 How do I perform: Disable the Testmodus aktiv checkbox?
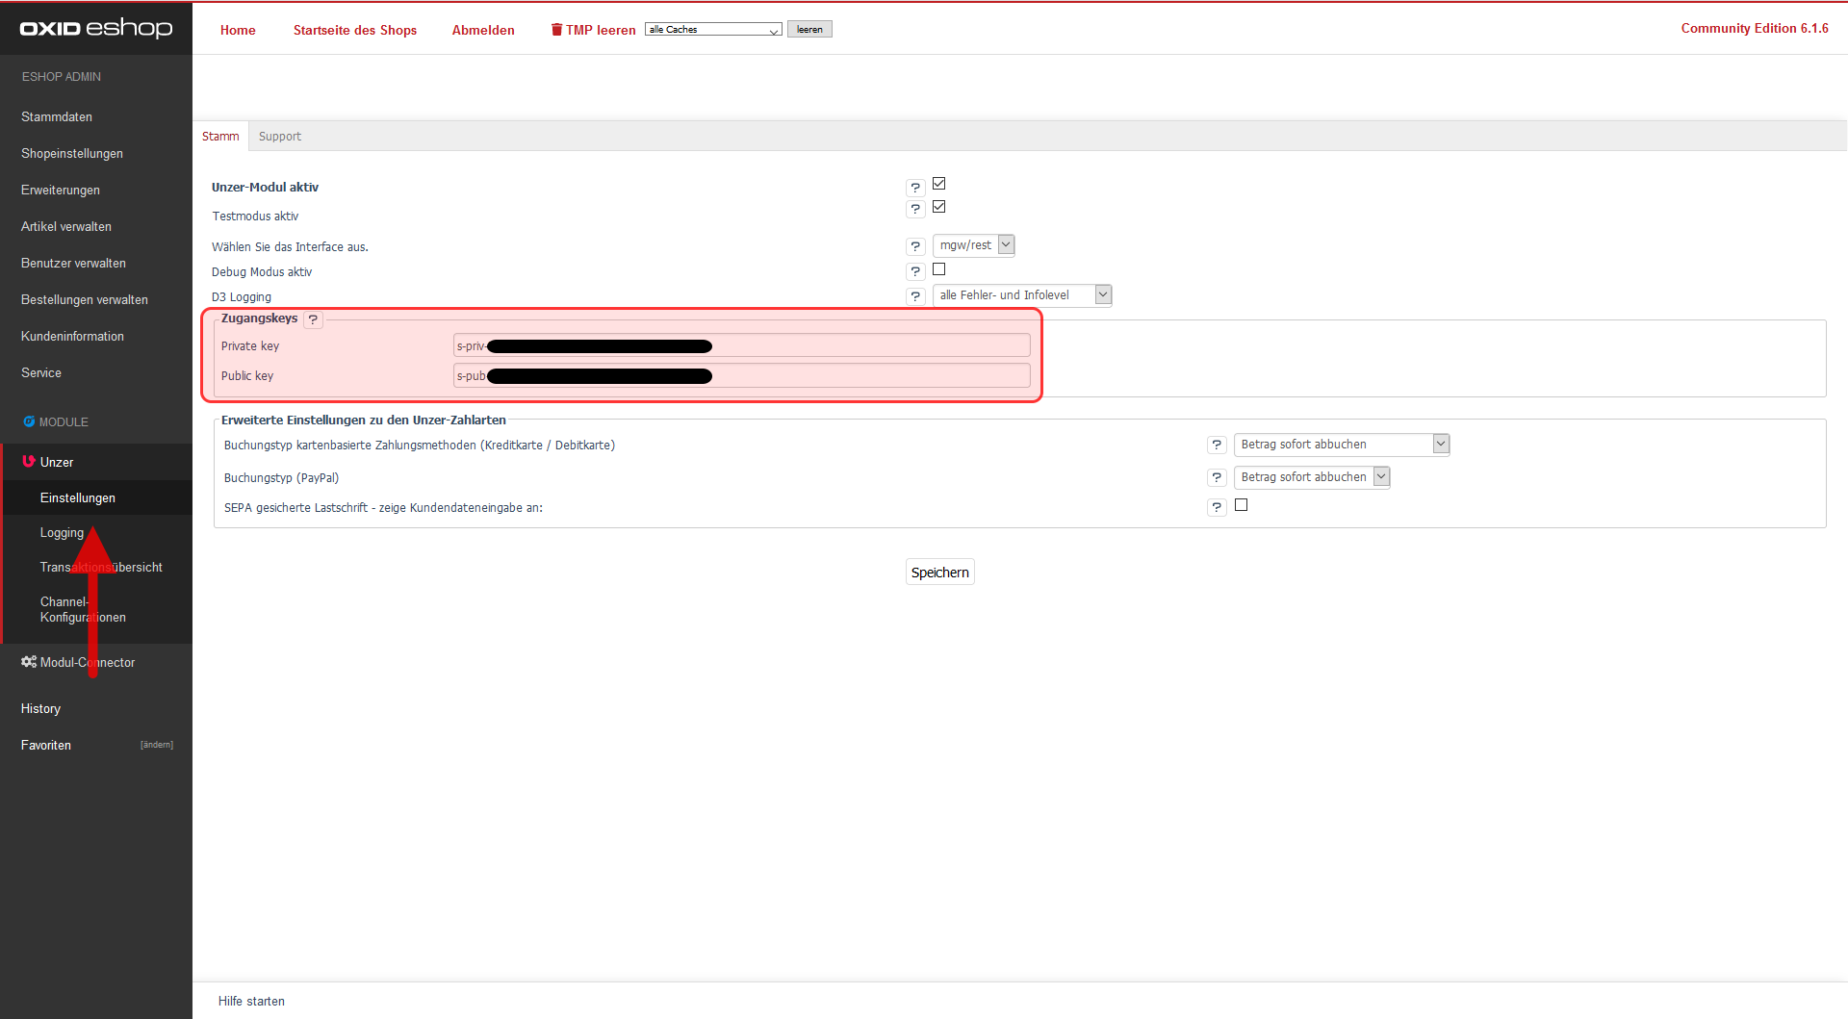click(x=939, y=207)
